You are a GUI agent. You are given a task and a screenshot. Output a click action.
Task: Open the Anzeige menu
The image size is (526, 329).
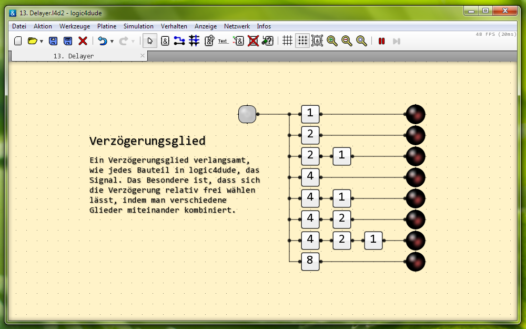coord(206,26)
